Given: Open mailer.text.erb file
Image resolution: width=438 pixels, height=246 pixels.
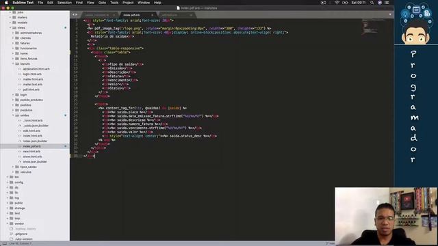Looking at the screenshot, I should pos(33,84).
